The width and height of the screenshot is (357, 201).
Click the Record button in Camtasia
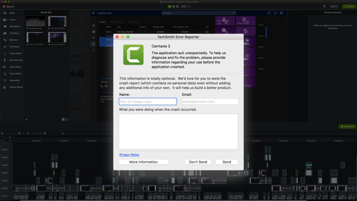[8, 6]
